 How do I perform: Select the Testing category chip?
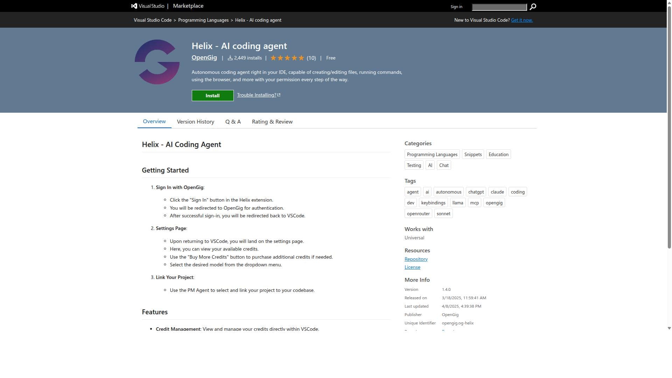(x=414, y=165)
